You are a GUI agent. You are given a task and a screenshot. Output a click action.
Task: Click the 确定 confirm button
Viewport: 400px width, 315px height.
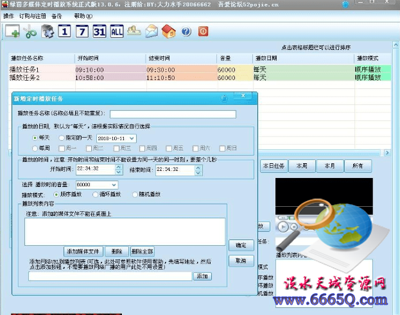coord(241,245)
